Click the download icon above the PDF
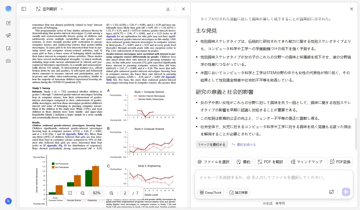Viewport: 360px width, 210px height. tap(168, 9)
